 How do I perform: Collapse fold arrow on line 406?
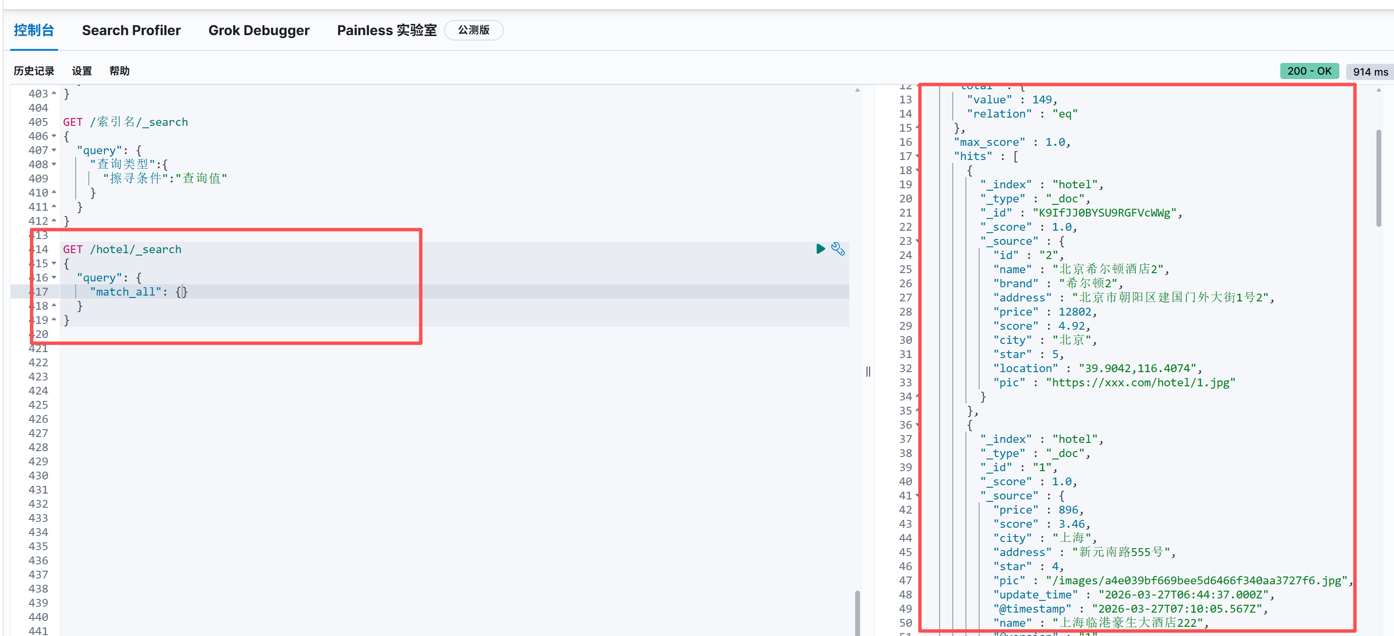(x=54, y=136)
